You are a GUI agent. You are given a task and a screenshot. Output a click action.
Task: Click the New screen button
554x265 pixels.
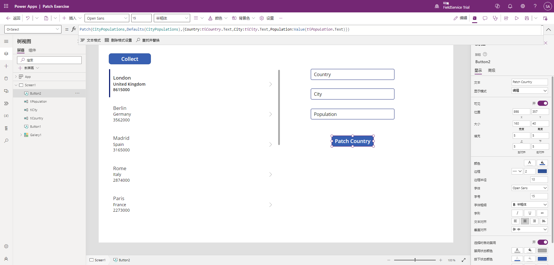click(x=29, y=68)
